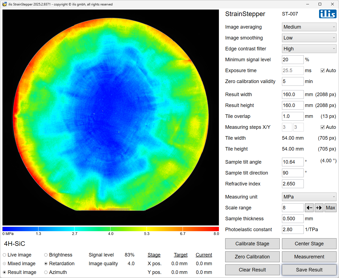Click the Refractive index input field
This screenshot has width=339, height=278.
(293, 184)
